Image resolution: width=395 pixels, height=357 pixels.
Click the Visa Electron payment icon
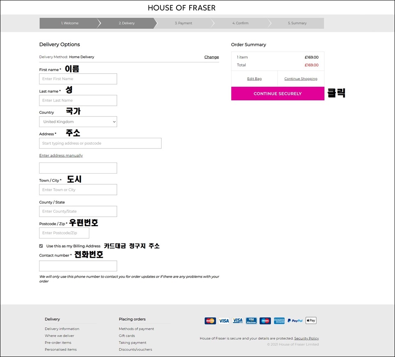251,320
